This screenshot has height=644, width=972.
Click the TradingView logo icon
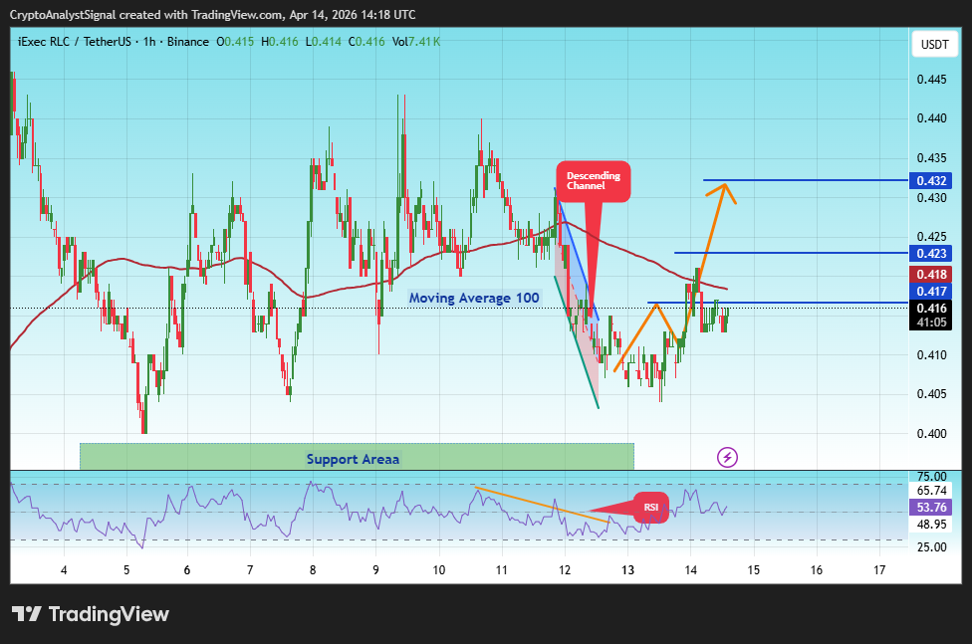coord(26,614)
